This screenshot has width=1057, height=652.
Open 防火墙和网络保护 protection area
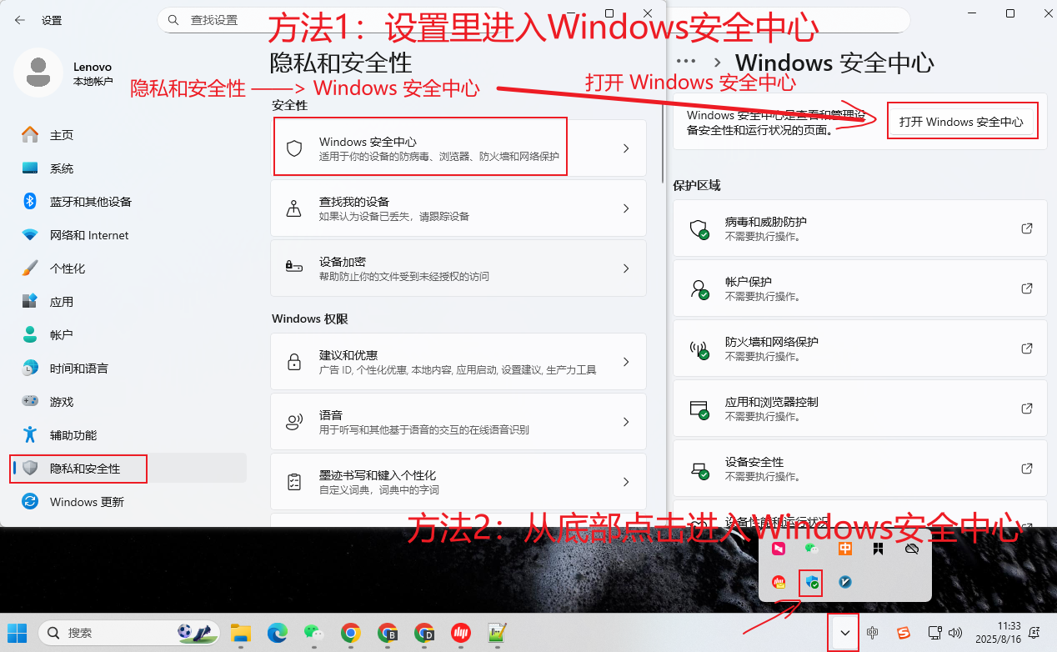click(x=859, y=349)
